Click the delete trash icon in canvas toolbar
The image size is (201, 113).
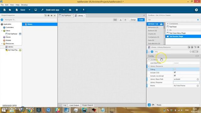pyautogui.click(x=125, y=20)
